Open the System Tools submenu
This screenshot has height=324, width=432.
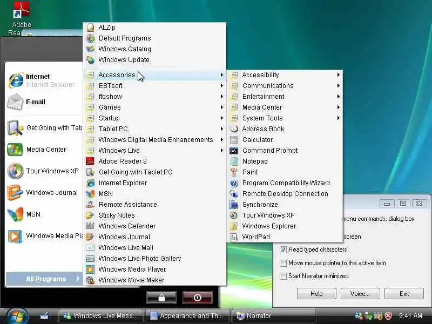pos(285,118)
